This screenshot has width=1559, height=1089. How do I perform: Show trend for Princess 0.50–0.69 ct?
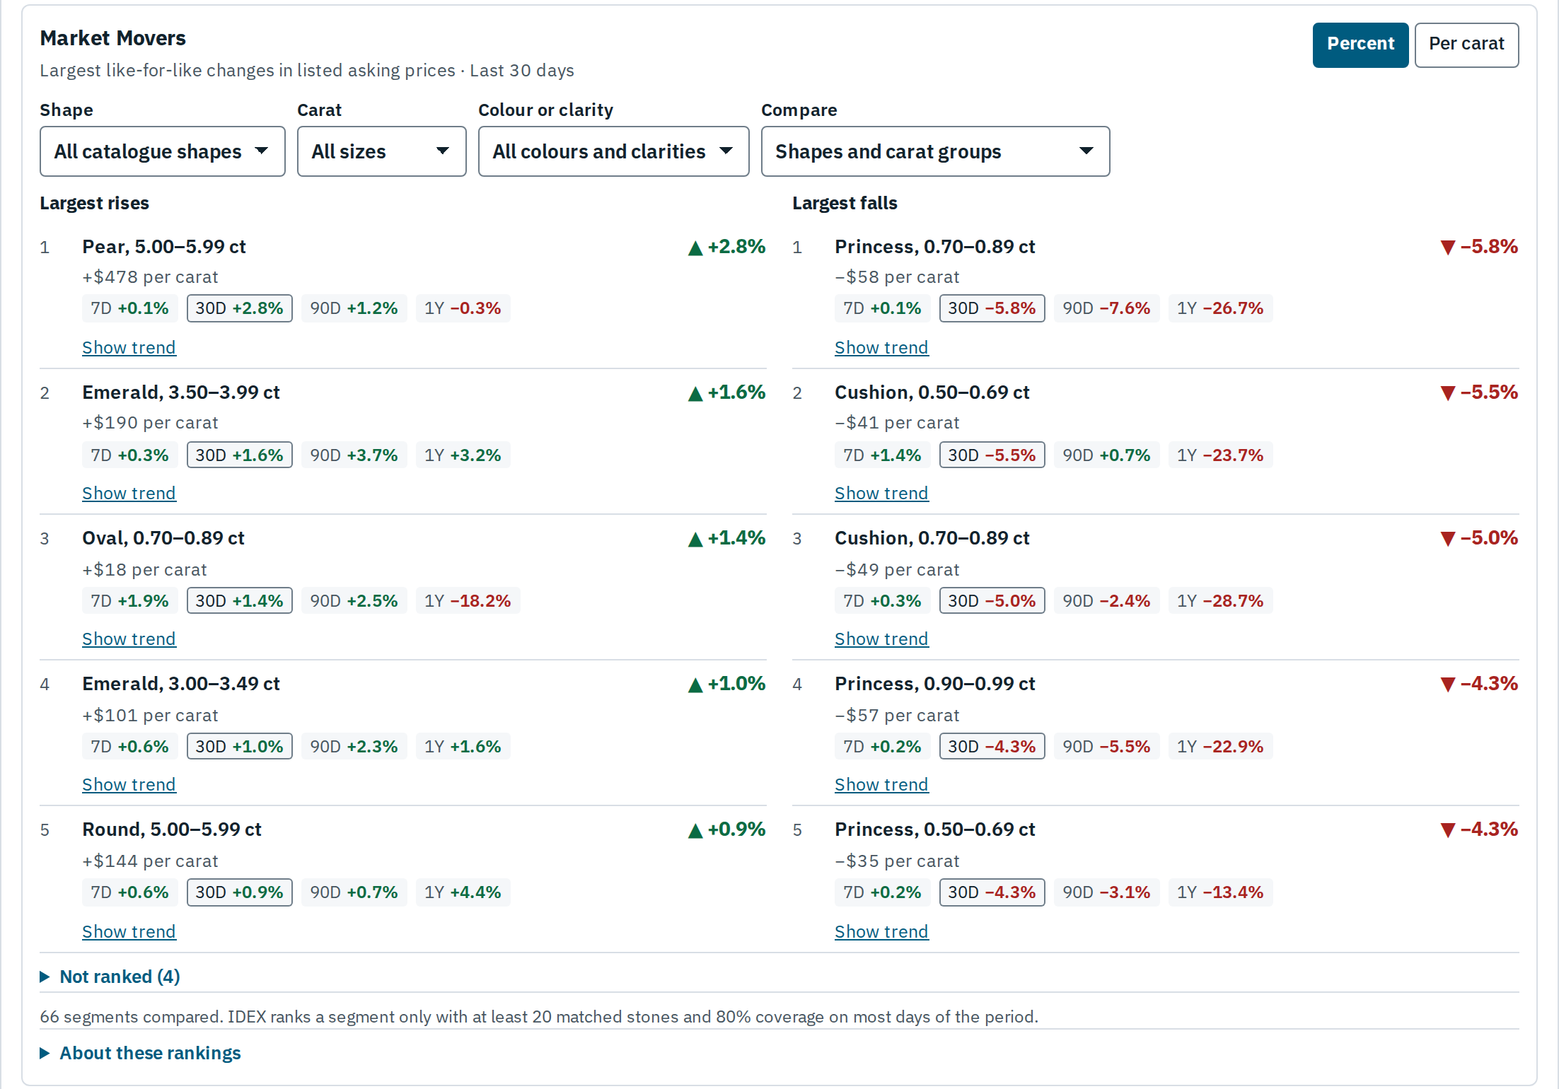coord(881,931)
